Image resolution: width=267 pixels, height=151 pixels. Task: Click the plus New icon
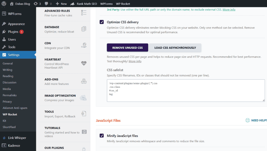[57, 4]
